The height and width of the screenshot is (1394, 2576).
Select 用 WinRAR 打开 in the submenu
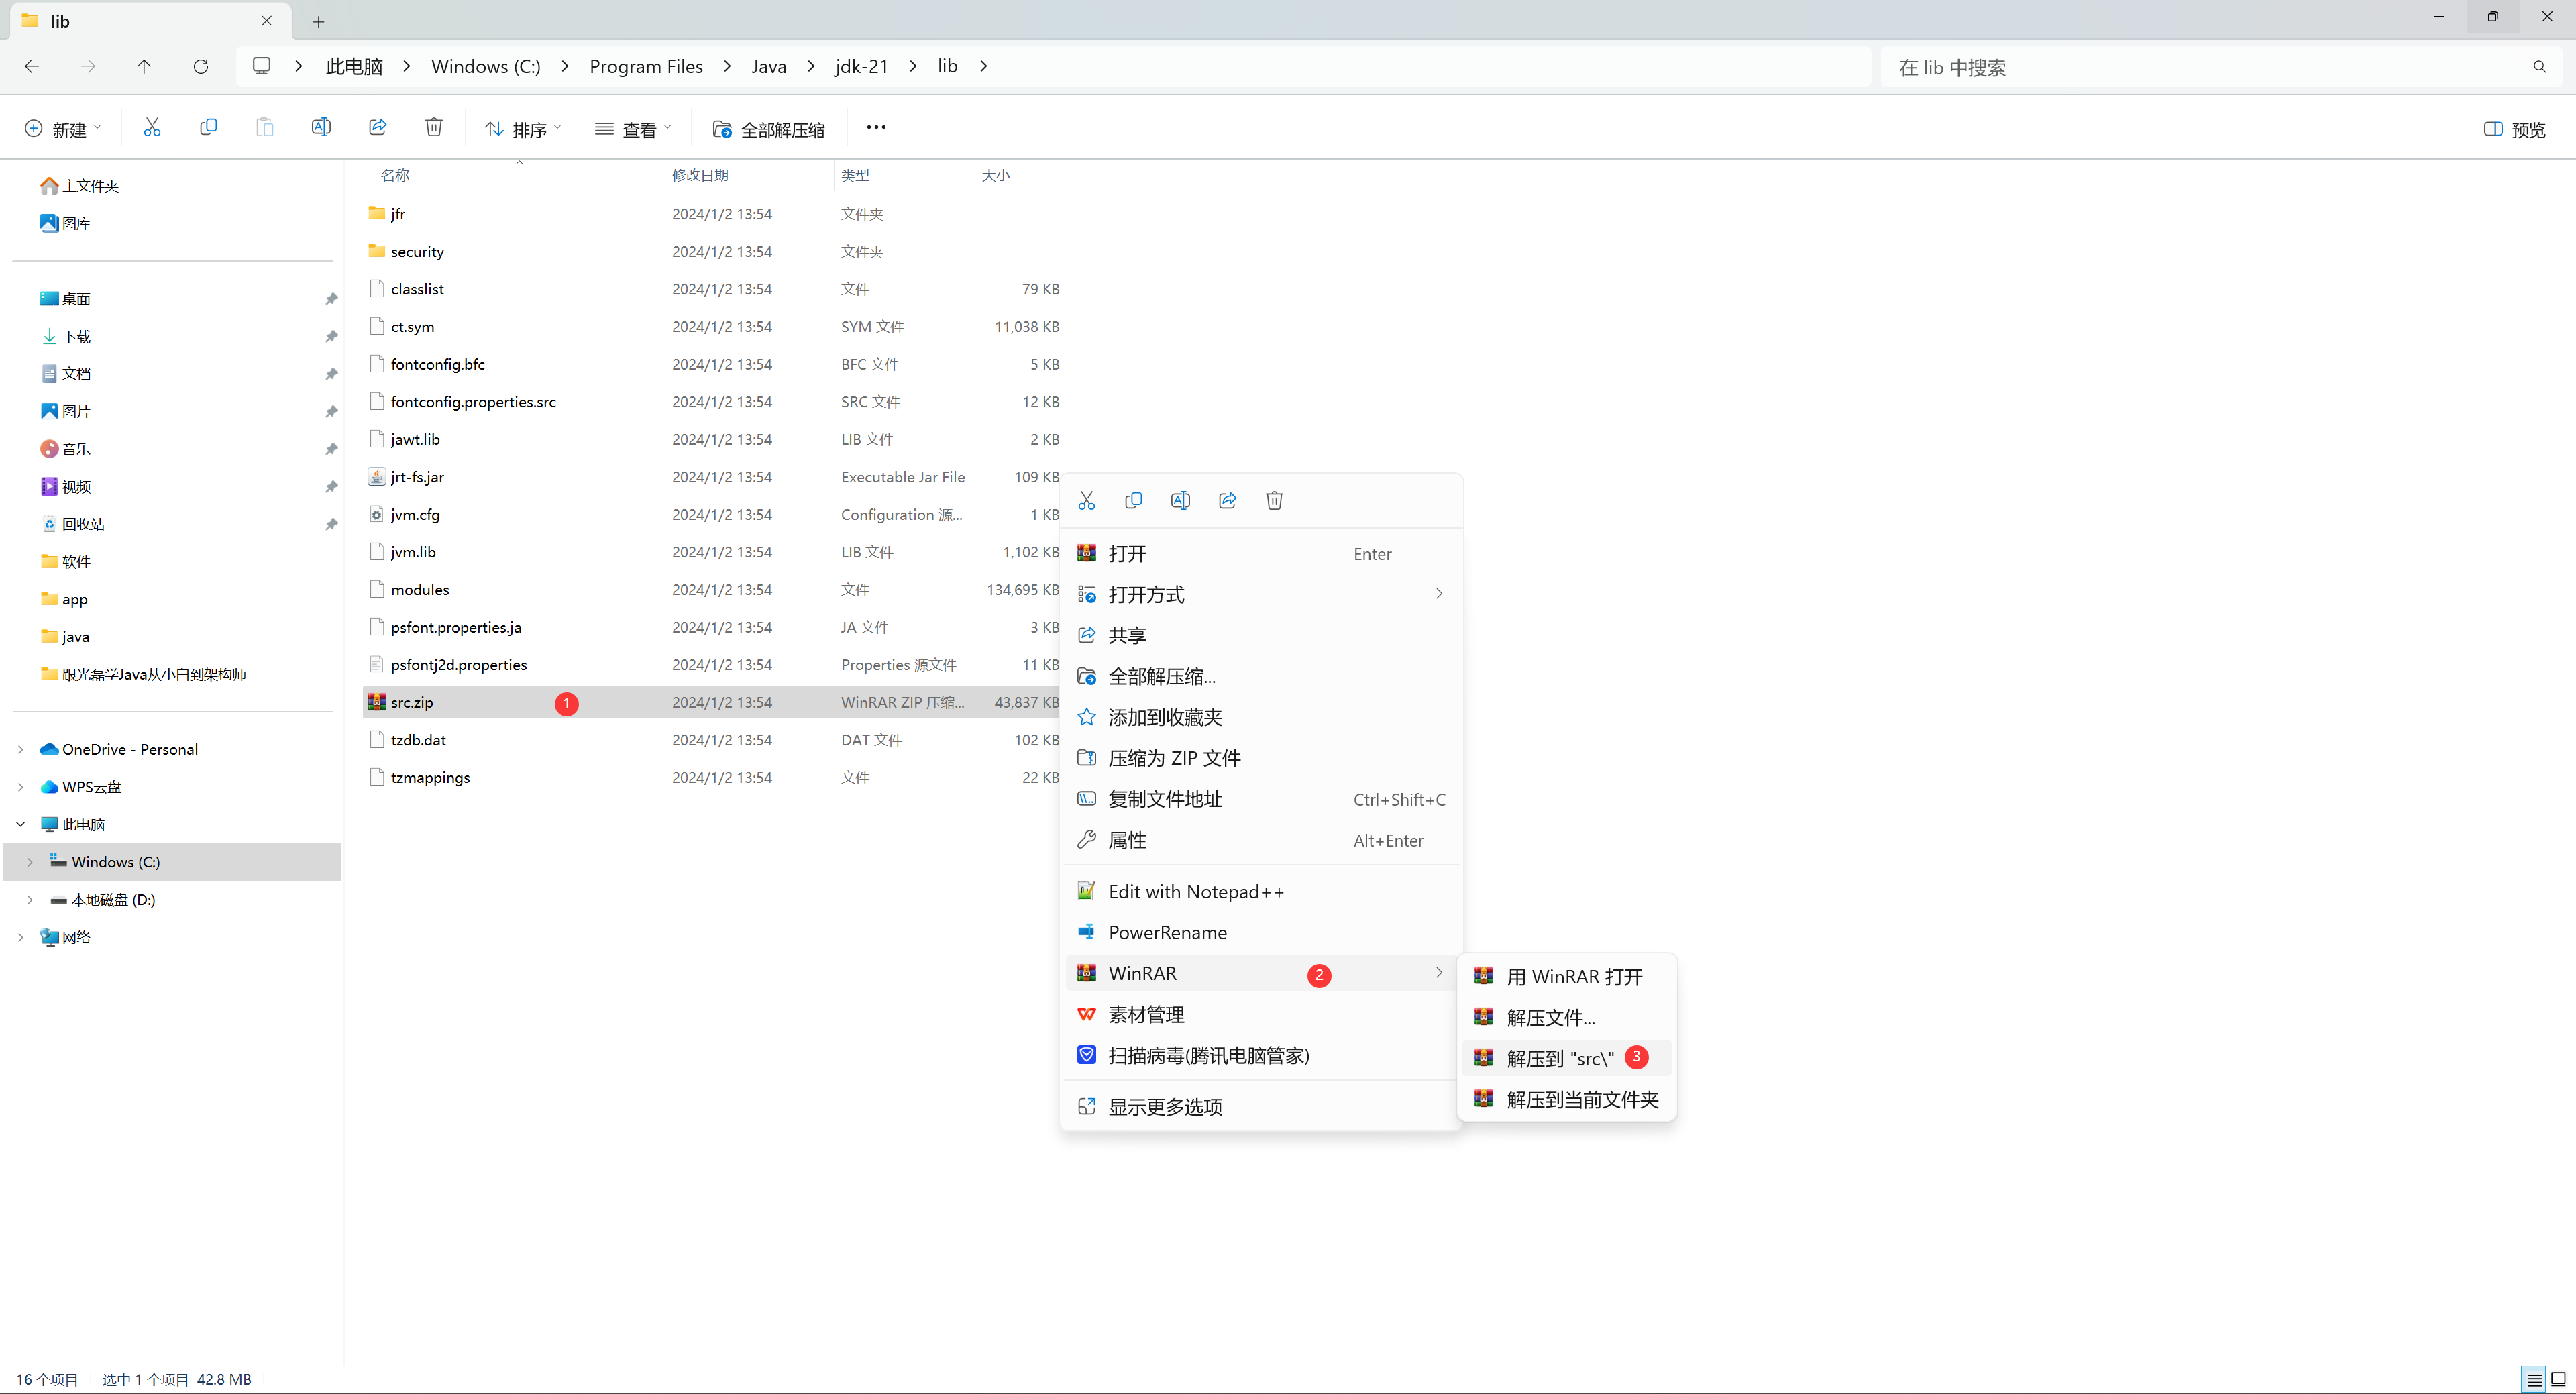1567,976
